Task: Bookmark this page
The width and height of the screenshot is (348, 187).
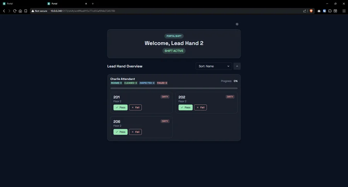Action: point(26,11)
